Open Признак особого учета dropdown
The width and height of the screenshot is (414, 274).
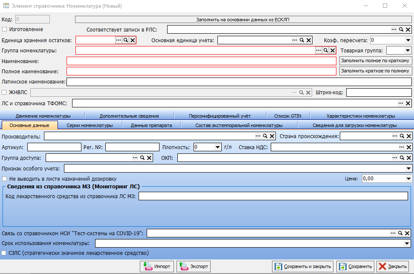tap(408, 169)
